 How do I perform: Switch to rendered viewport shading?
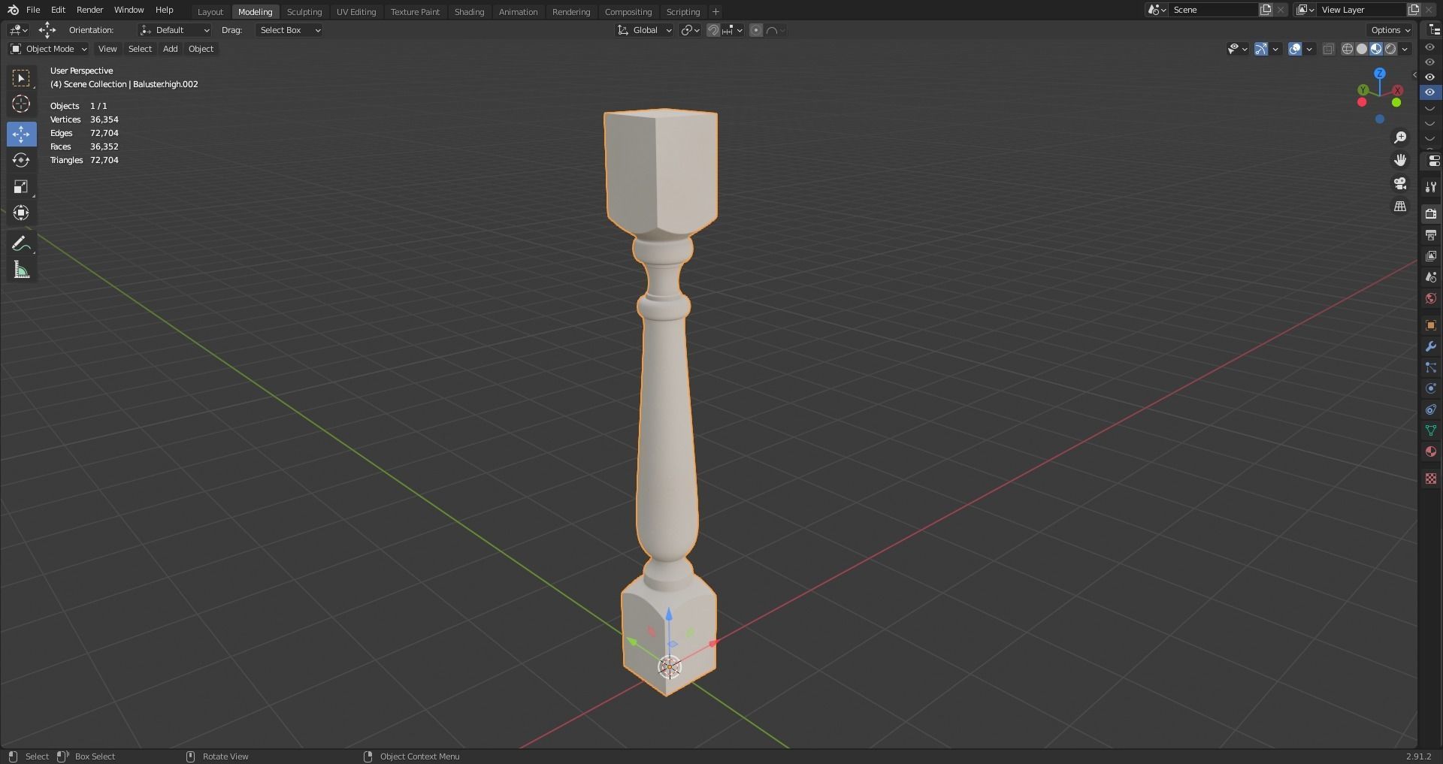1390,49
